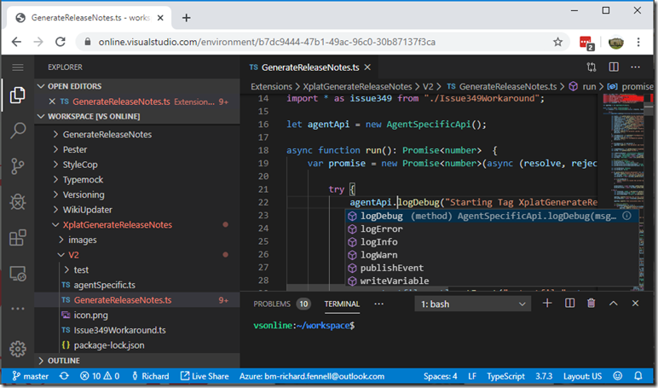Image resolution: width=658 pixels, height=388 pixels.
Task: Open the Source Control view
Action: pos(18,166)
